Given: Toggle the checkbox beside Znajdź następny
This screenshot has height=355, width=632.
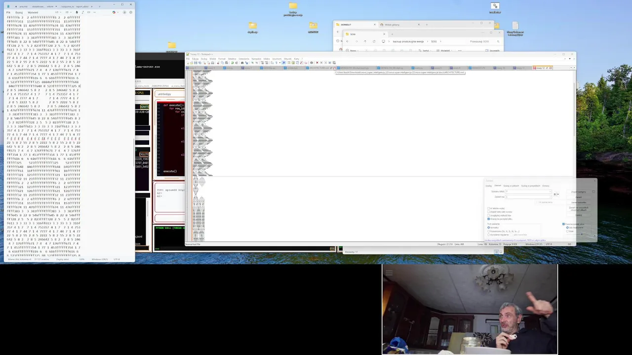Looking at the screenshot, I should [593, 191].
